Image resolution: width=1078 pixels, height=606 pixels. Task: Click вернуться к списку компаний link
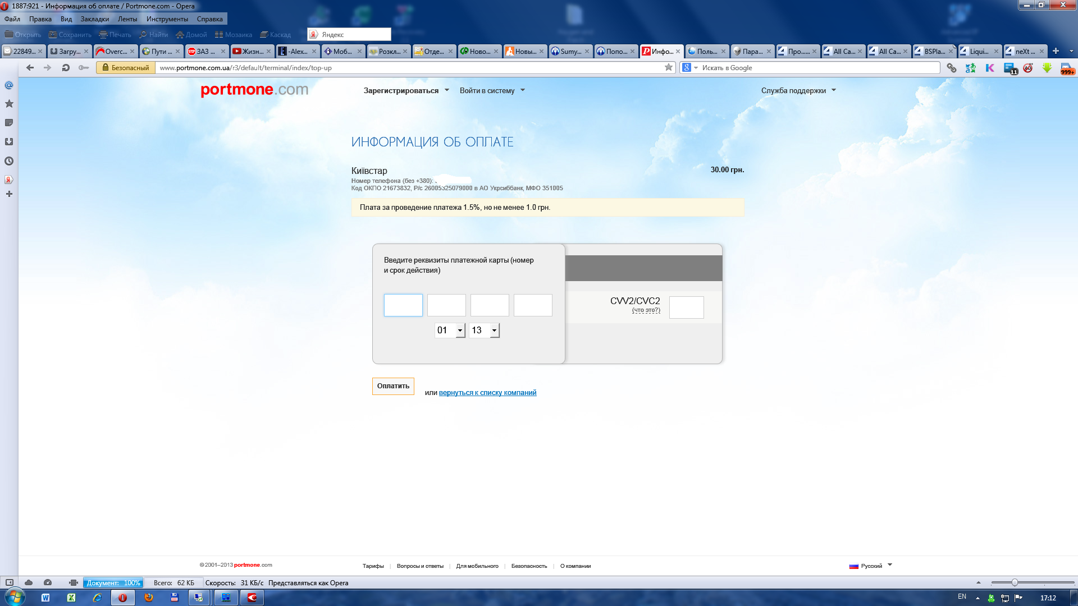(x=487, y=393)
